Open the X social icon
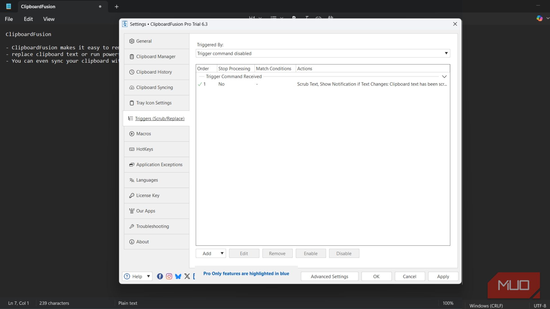Image resolution: width=550 pixels, height=309 pixels. [x=187, y=276]
